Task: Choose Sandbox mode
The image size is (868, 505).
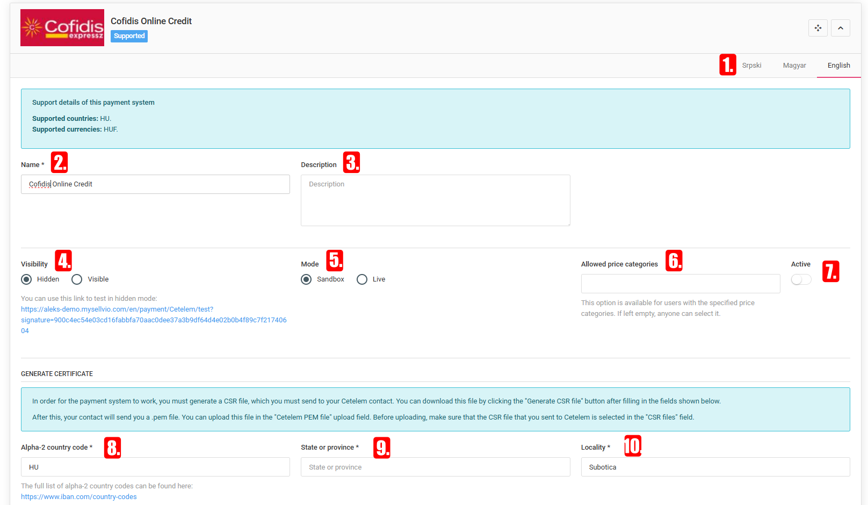Action: (306, 279)
